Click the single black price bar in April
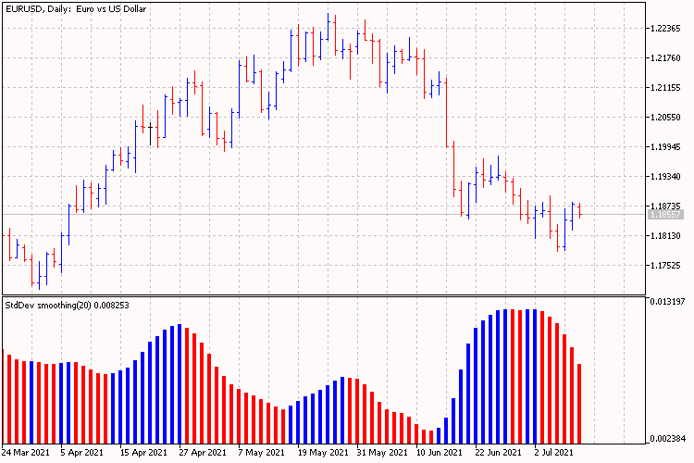The height and width of the screenshot is (463, 694). click(x=151, y=134)
